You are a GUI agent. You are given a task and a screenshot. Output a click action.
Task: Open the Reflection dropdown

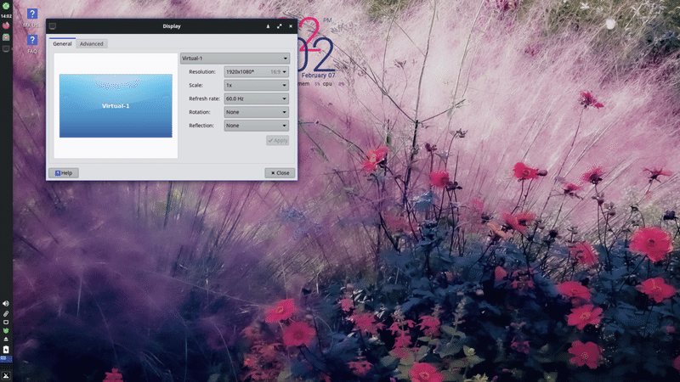click(257, 126)
